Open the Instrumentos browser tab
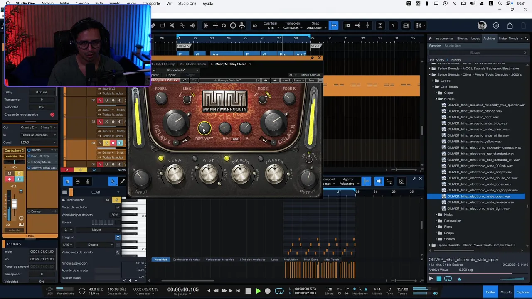The image size is (532, 299). click(444, 39)
